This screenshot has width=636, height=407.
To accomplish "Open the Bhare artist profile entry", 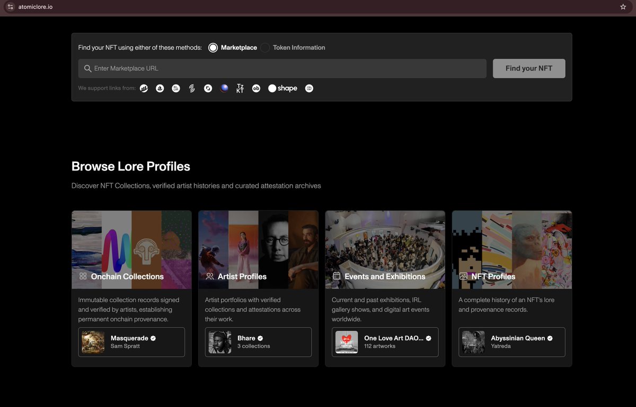I will click(x=258, y=342).
